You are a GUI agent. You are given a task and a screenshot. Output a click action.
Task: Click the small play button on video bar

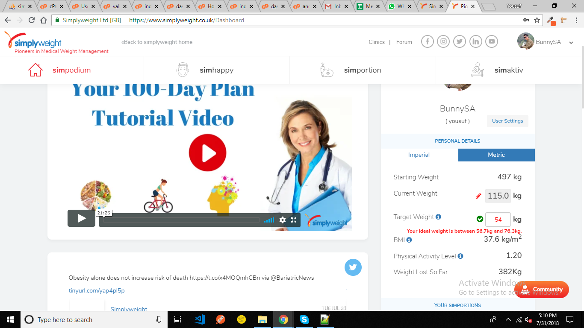(81, 219)
